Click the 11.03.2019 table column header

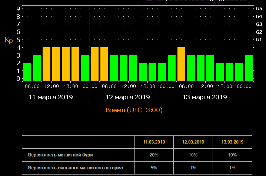pyautogui.click(x=154, y=142)
